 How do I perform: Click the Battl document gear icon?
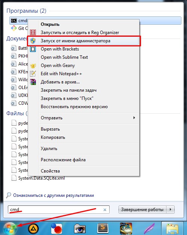coord(13,48)
